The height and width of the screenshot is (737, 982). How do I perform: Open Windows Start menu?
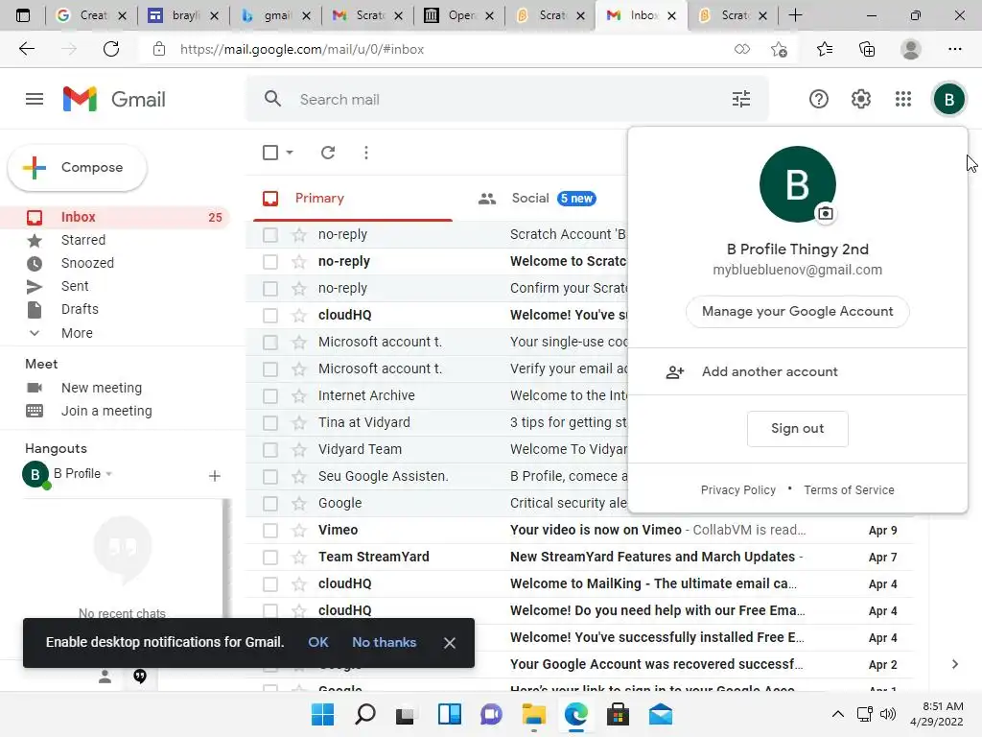point(323,714)
